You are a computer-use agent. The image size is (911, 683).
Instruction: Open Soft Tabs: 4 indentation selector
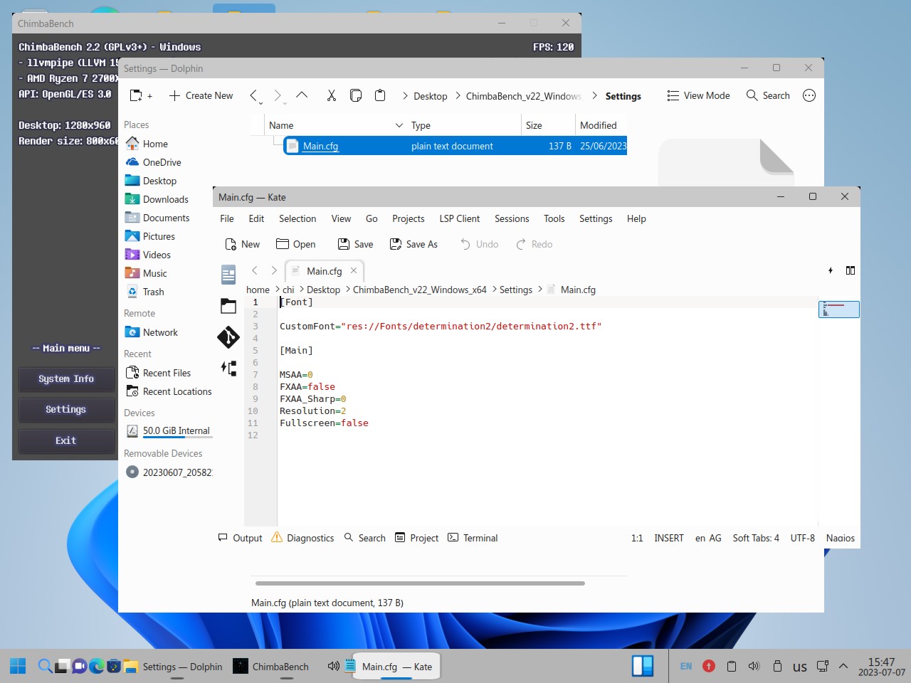(x=756, y=538)
